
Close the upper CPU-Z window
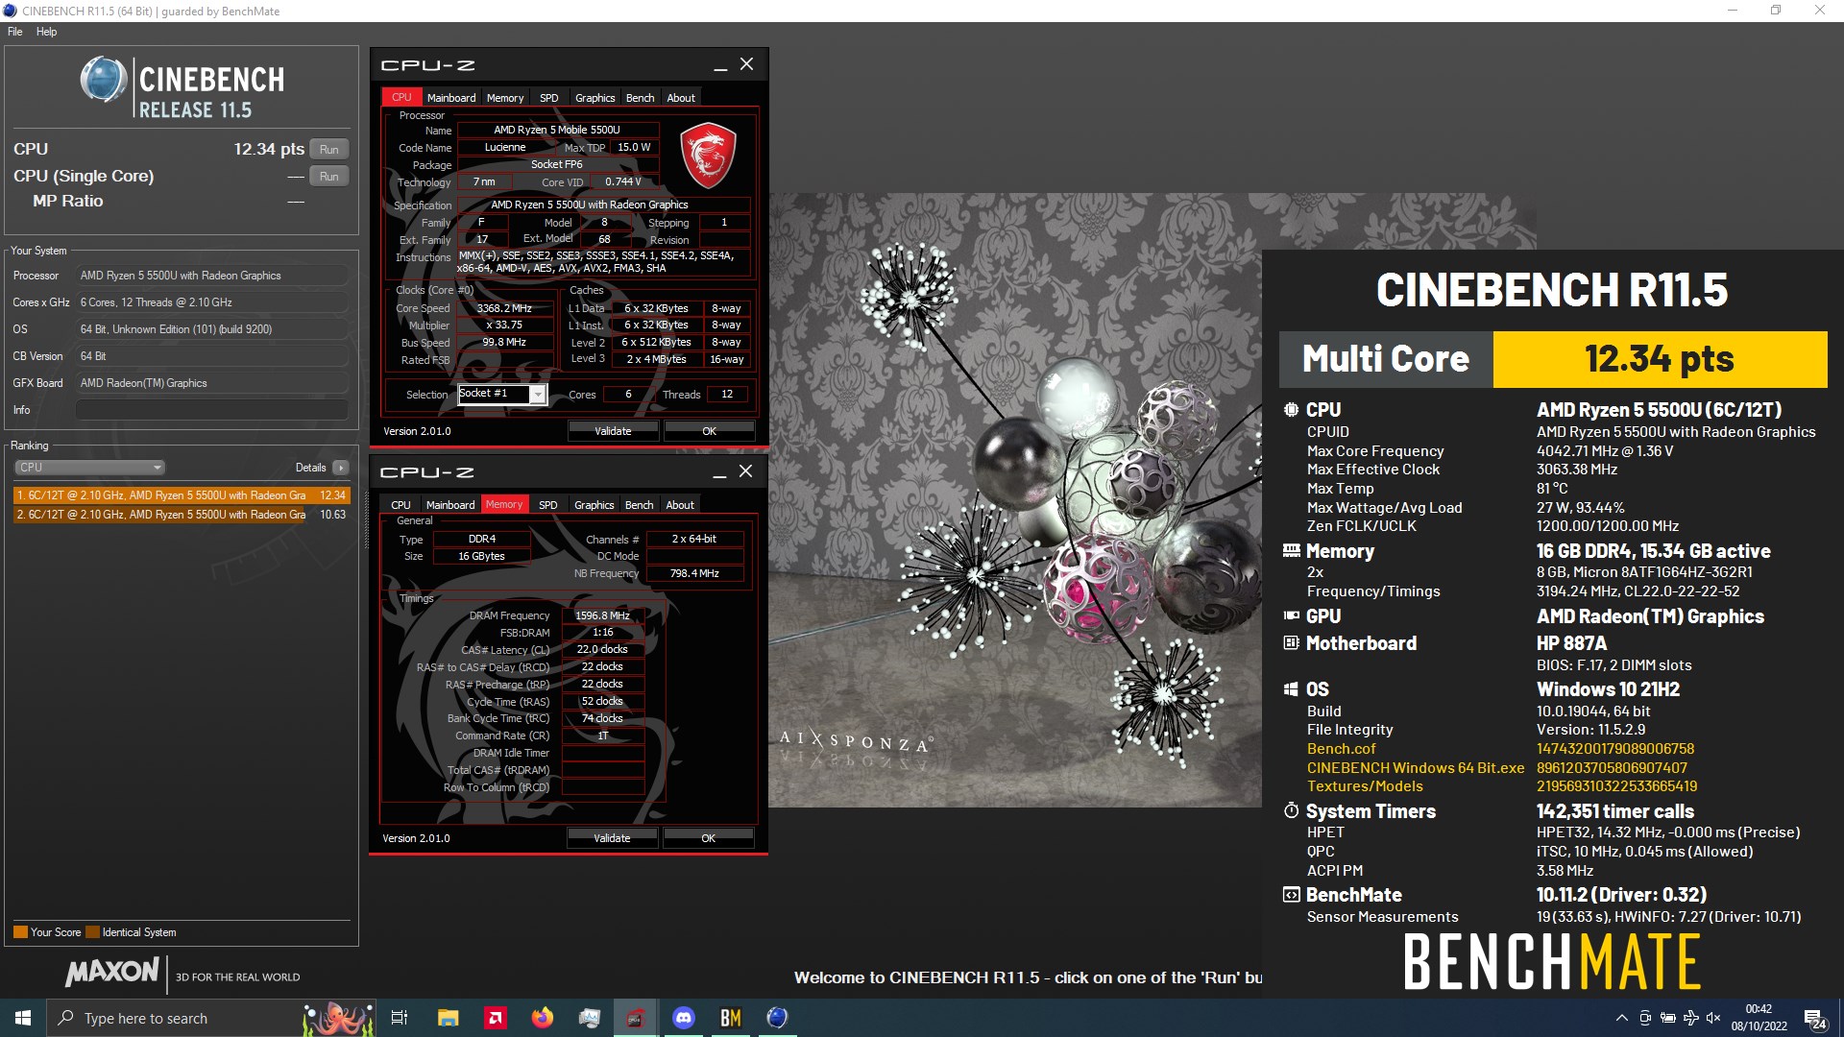pos(746,64)
